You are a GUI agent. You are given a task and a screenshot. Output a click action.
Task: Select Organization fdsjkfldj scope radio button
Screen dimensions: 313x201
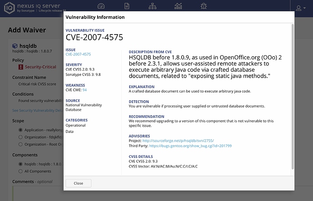pos(20,137)
